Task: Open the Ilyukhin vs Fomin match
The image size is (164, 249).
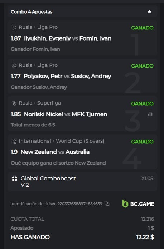Action: point(68,38)
